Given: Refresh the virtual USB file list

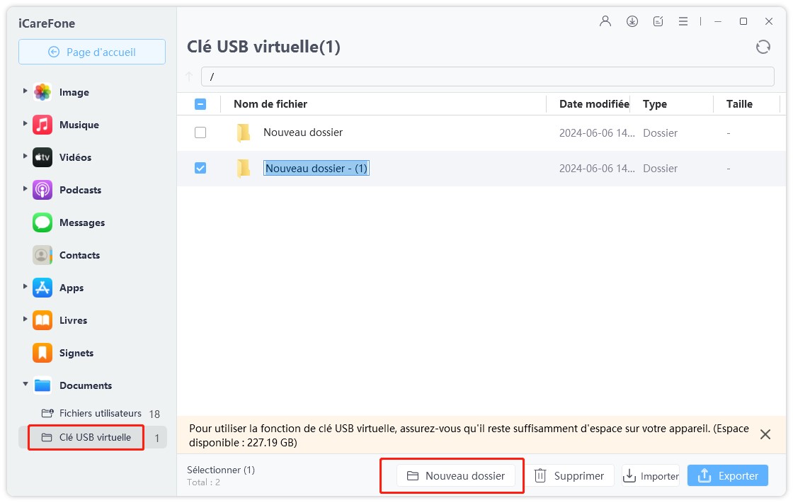Looking at the screenshot, I should [763, 47].
